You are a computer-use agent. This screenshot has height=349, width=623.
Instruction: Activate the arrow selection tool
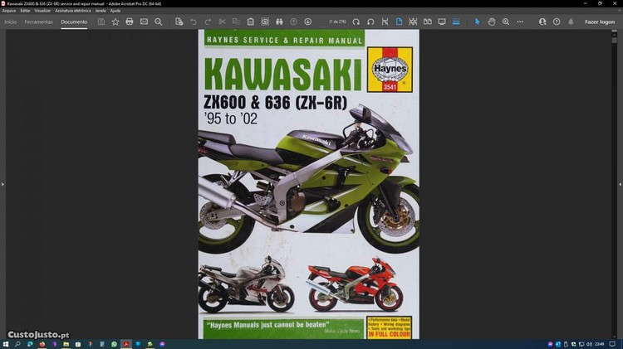[478, 22]
